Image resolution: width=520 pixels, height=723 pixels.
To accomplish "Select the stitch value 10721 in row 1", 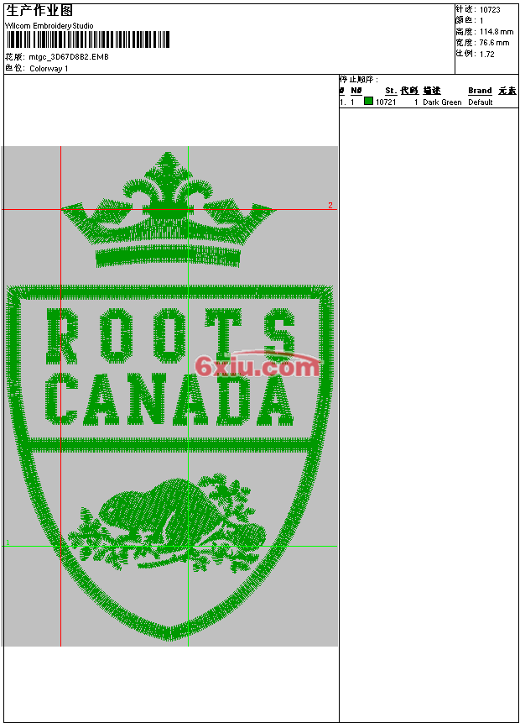I will [x=386, y=102].
